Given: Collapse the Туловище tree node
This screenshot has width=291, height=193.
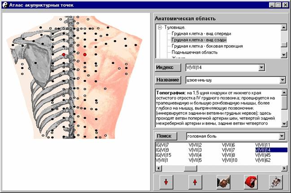Looking at the screenshot, I should click(159, 27).
